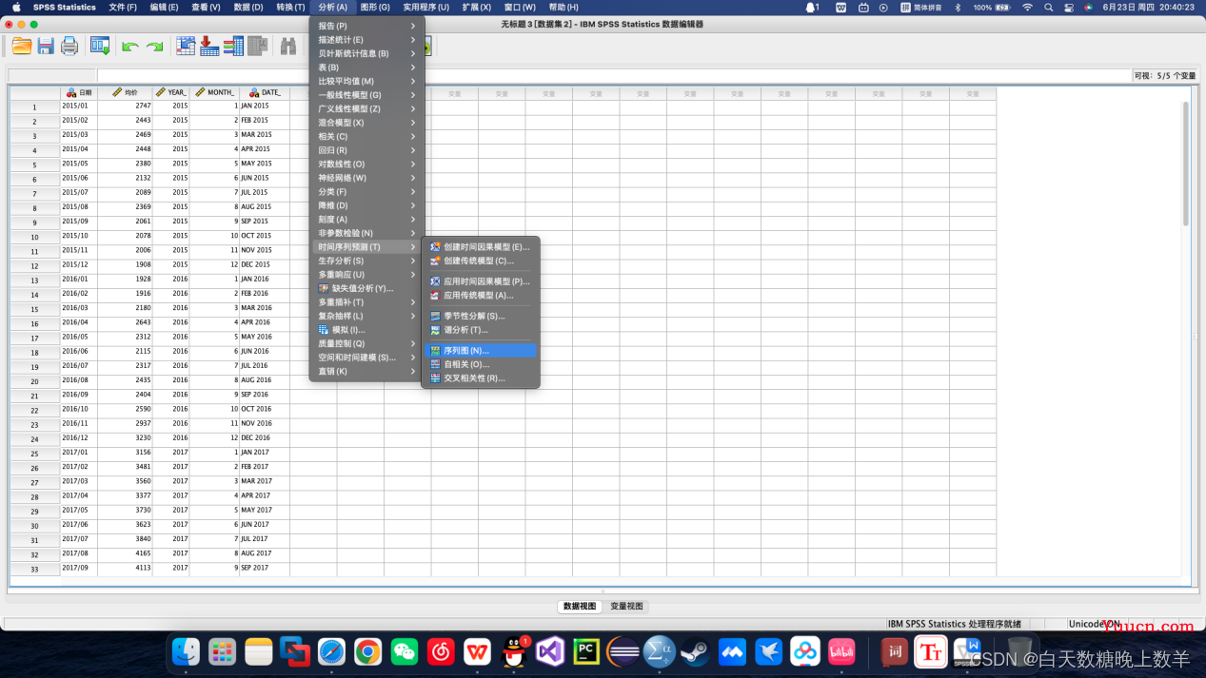Open WPS Office from the Dock

(x=478, y=651)
